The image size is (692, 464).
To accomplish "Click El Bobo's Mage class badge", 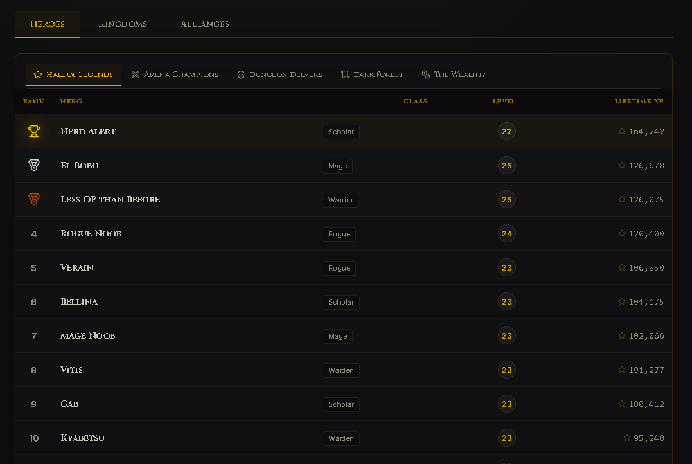I will [337, 166].
